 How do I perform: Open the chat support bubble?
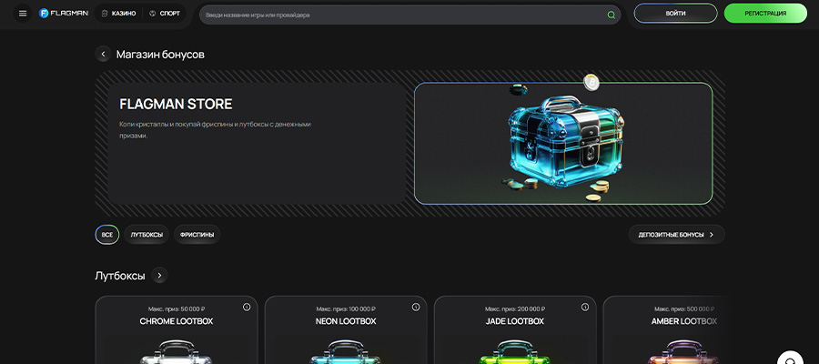[x=790, y=359]
